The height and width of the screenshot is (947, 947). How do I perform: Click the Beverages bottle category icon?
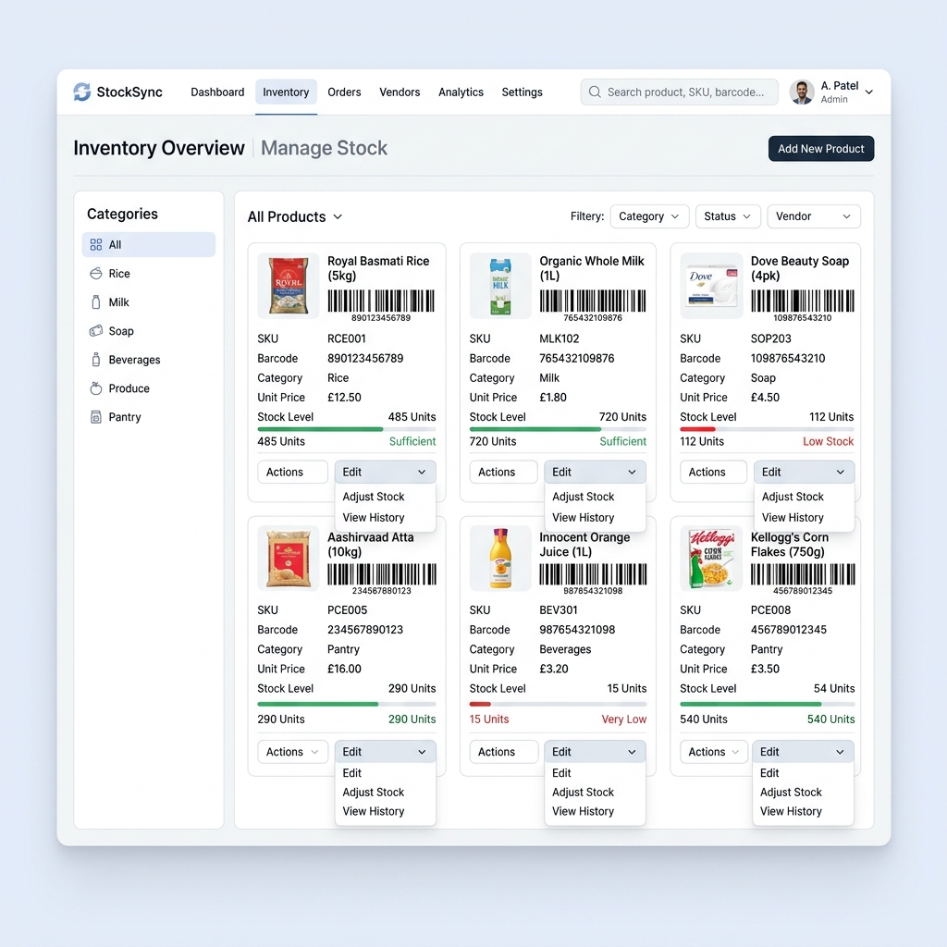96,360
